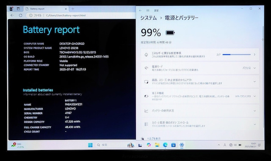Click the power mode gauge icon
This screenshot has height=161, width=271.
tap(146, 68)
